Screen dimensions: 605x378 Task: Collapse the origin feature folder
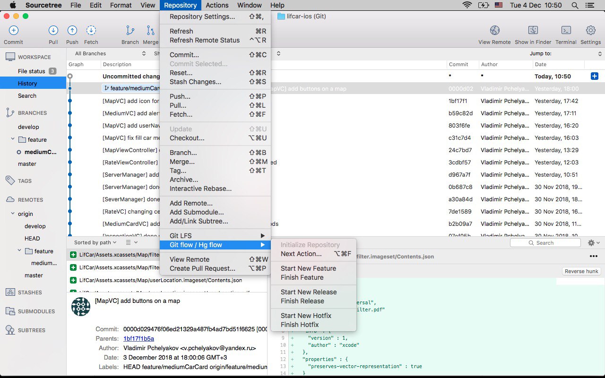coord(20,251)
